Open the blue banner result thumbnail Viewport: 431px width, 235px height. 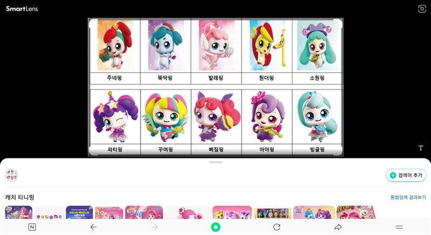[79, 212]
